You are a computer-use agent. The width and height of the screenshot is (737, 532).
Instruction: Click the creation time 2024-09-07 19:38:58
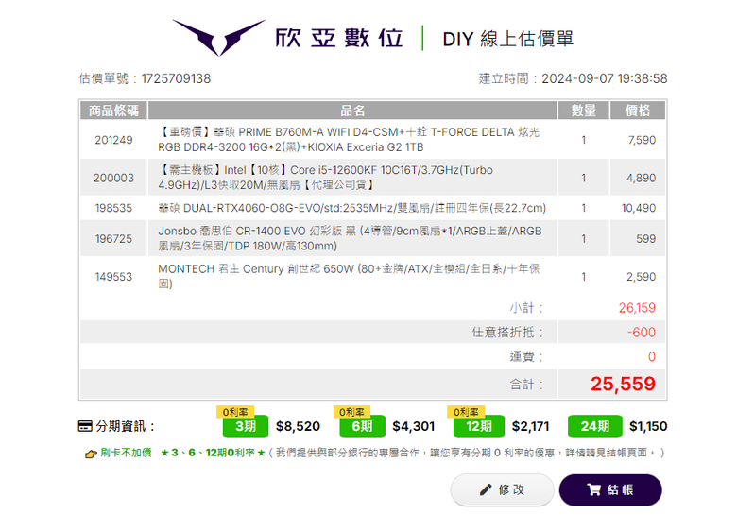tap(605, 78)
